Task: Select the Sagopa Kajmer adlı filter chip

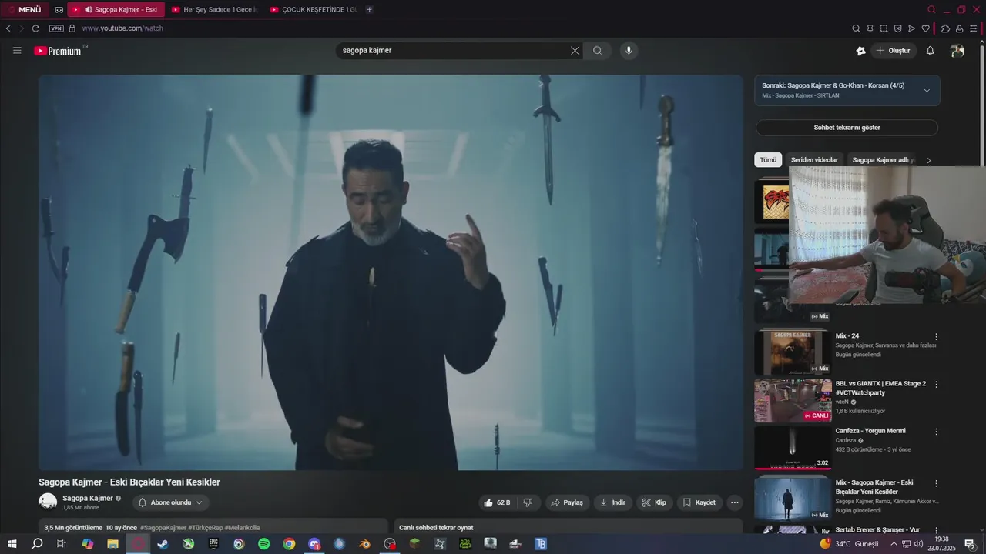Action: [x=883, y=160]
